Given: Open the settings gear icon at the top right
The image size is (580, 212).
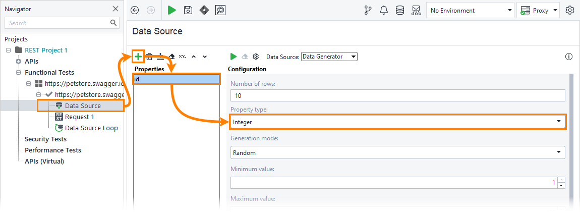Looking at the screenshot, I should (x=570, y=11).
